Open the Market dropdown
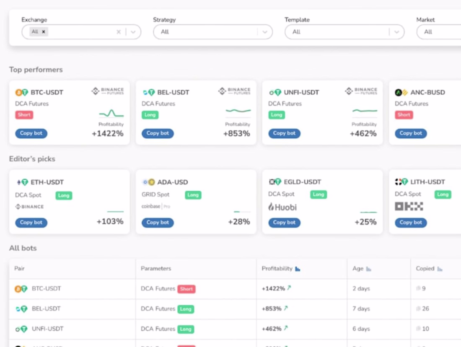The image size is (461, 347). (x=439, y=32)
